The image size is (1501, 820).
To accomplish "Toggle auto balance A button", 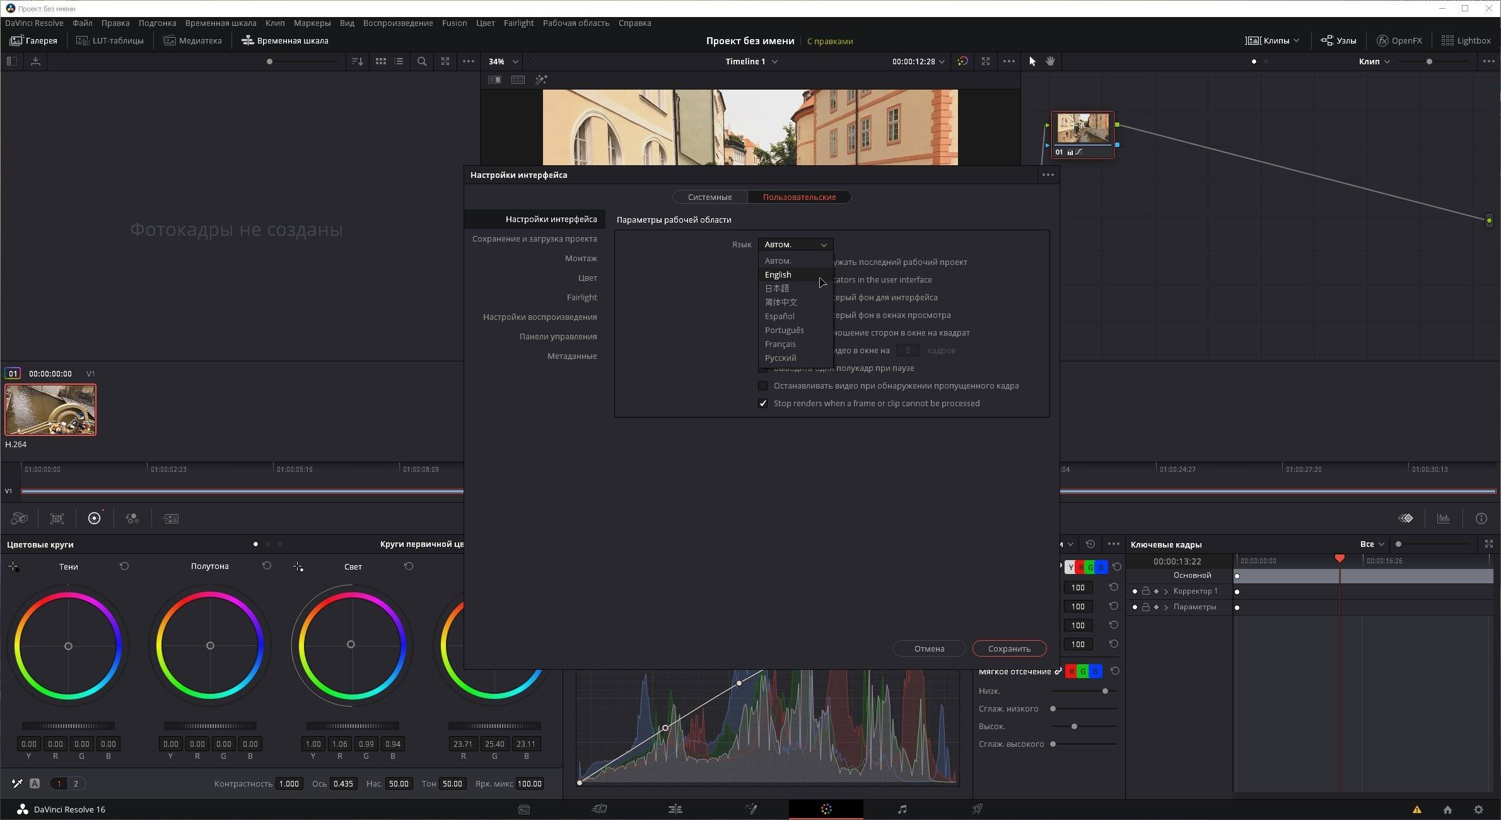I will (35, 783).
